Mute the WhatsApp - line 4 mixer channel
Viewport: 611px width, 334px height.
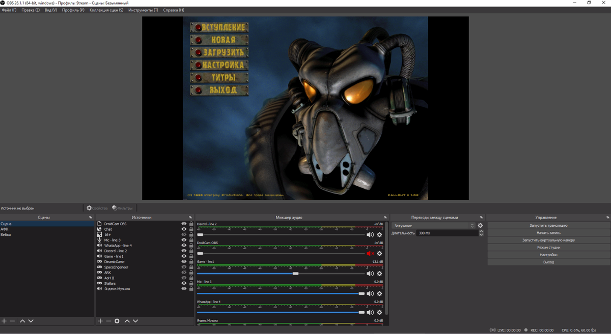[x=370, y=313]
